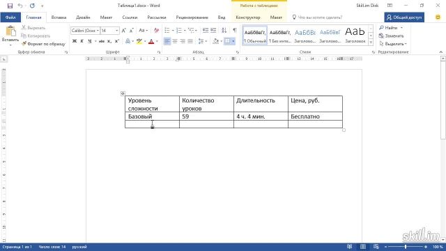The width and height of the screenshot is (446, 251).
Task: Toggle center text alignment
Action: pos(175,41)
